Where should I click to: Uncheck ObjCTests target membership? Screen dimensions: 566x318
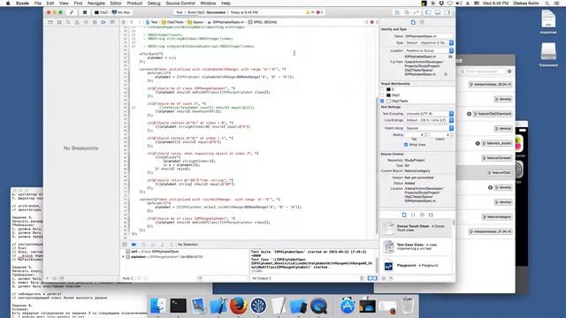(382, 101)
